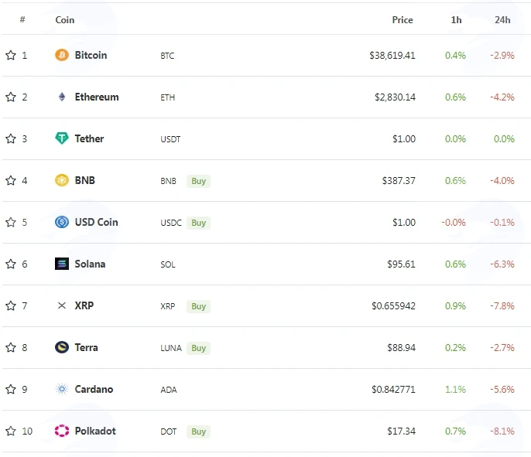The image size is (531, 457).
Task: Sort the table by 24h column header
Action: (502, 19)
